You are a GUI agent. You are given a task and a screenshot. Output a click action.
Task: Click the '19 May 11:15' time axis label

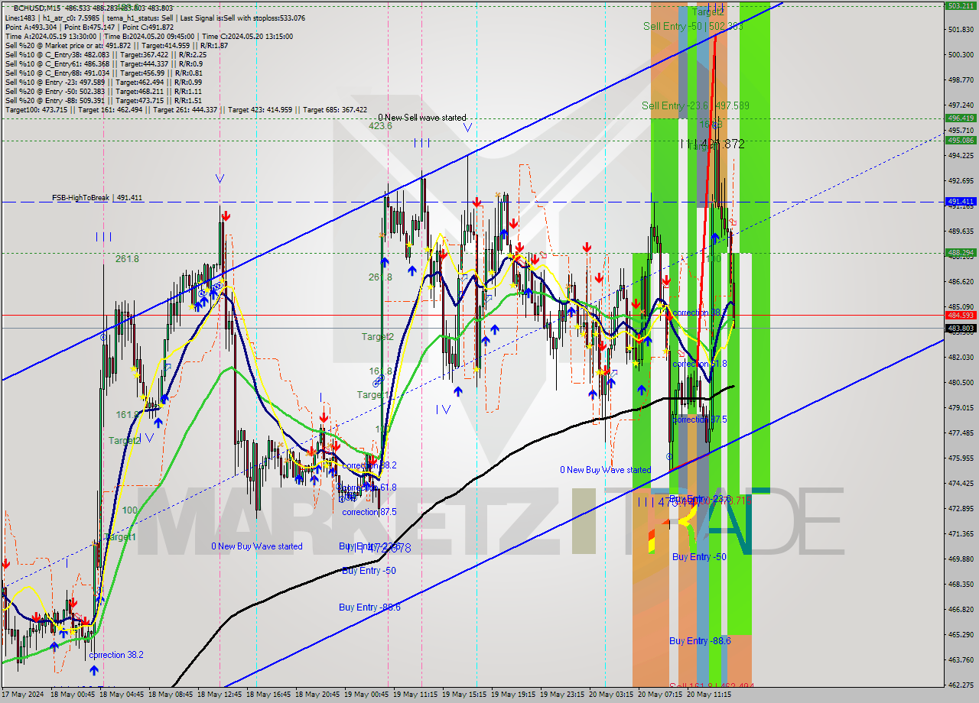416,695
